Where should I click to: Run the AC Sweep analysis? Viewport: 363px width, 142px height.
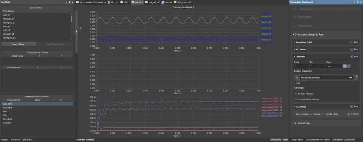pyautogui.click(x=354, y=107)
